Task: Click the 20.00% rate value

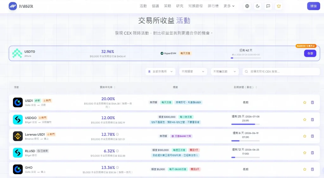Action: click(108, 99)
